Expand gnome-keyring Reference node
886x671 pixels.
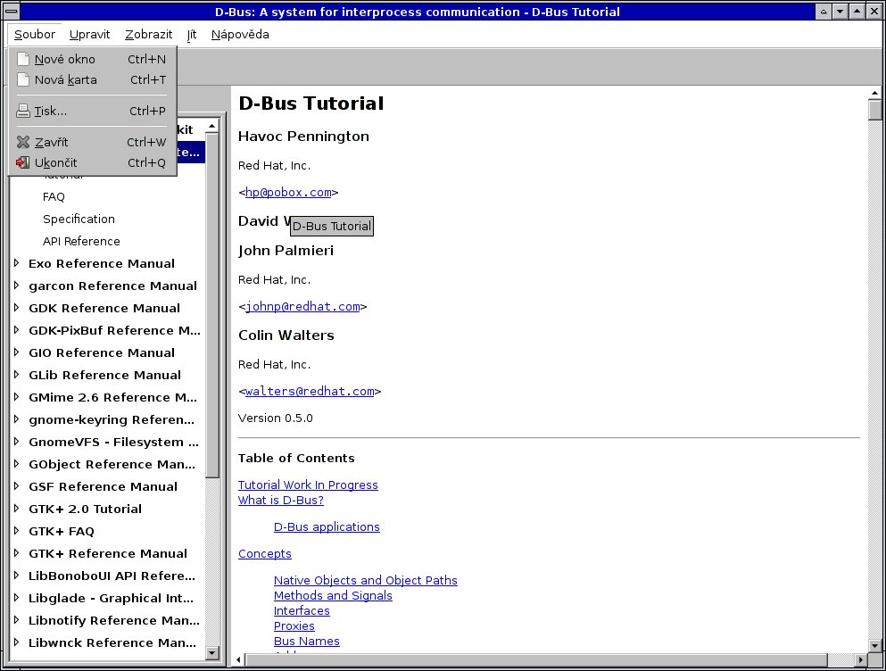coord(16,419)
